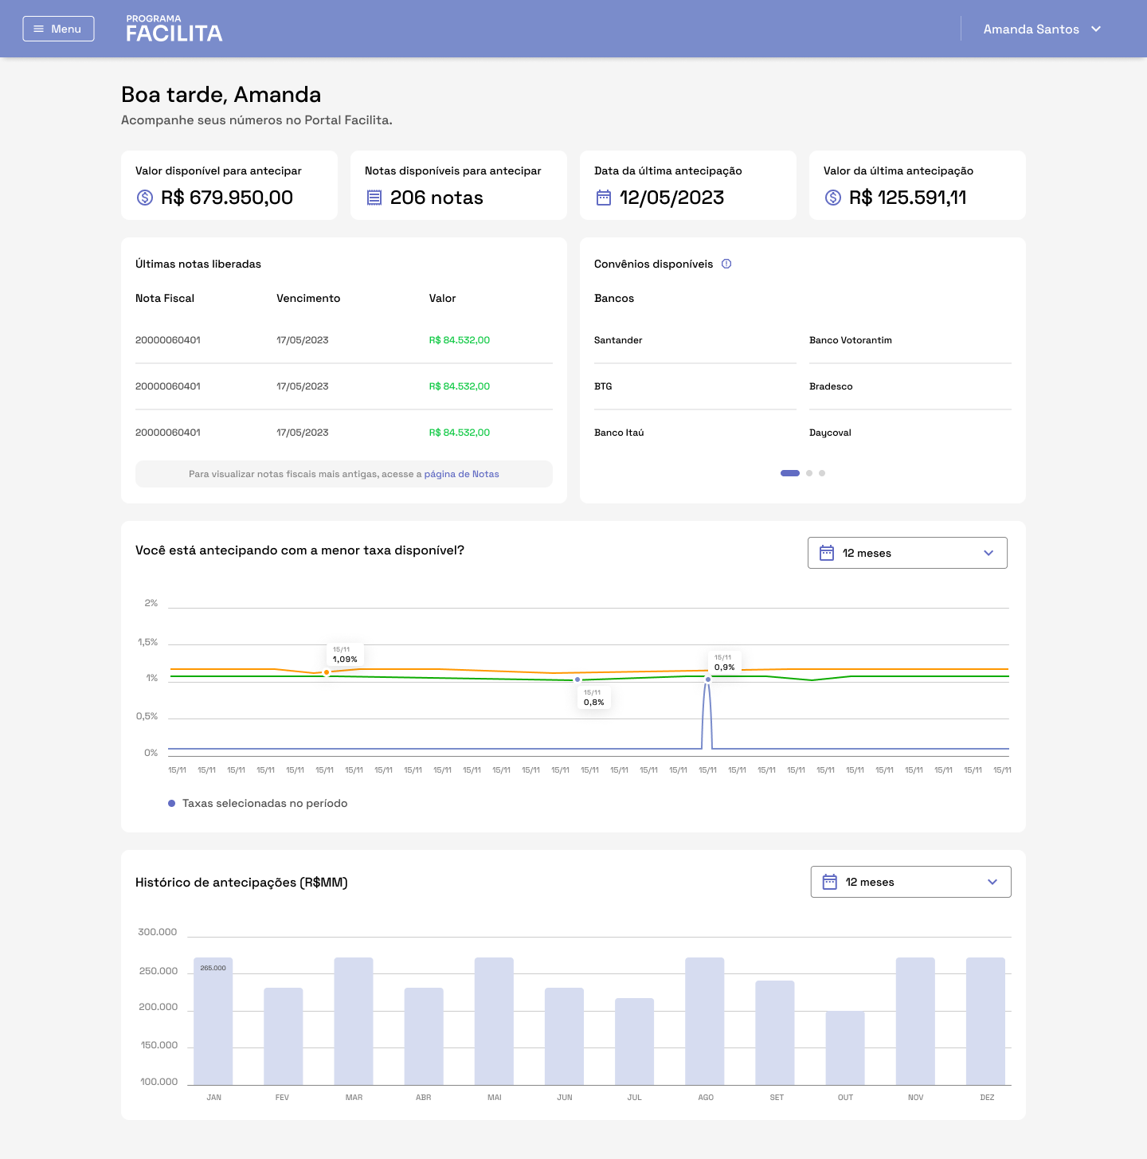This screenshot has height=1159, width=1147.
Task: Click the NOV bar in the histogram
Action: click(x=915, y=1021)
